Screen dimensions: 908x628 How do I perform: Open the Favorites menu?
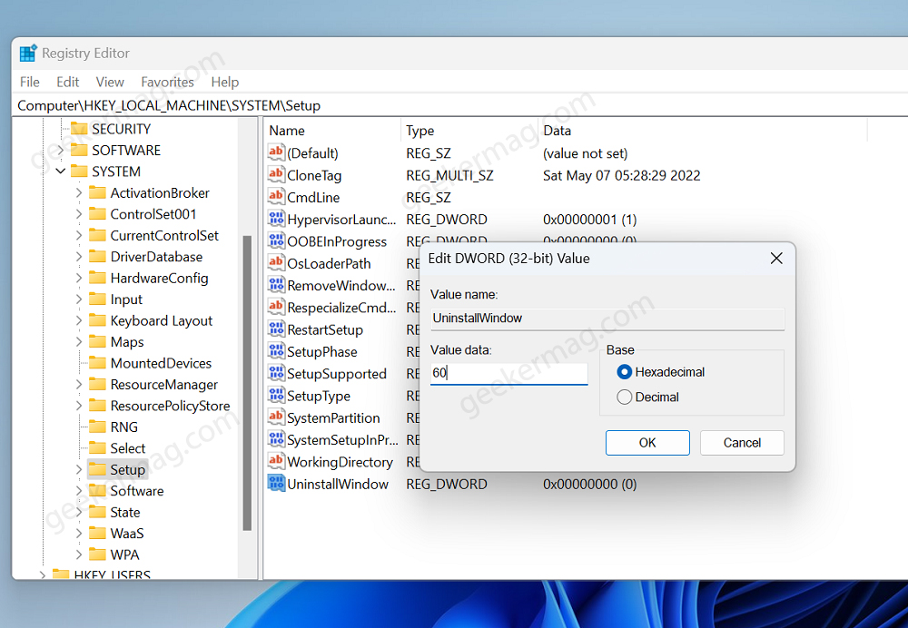click(x=167, y=83)
